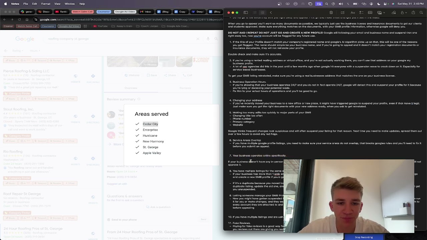Switch Notes to gallery view

point(263,13)
